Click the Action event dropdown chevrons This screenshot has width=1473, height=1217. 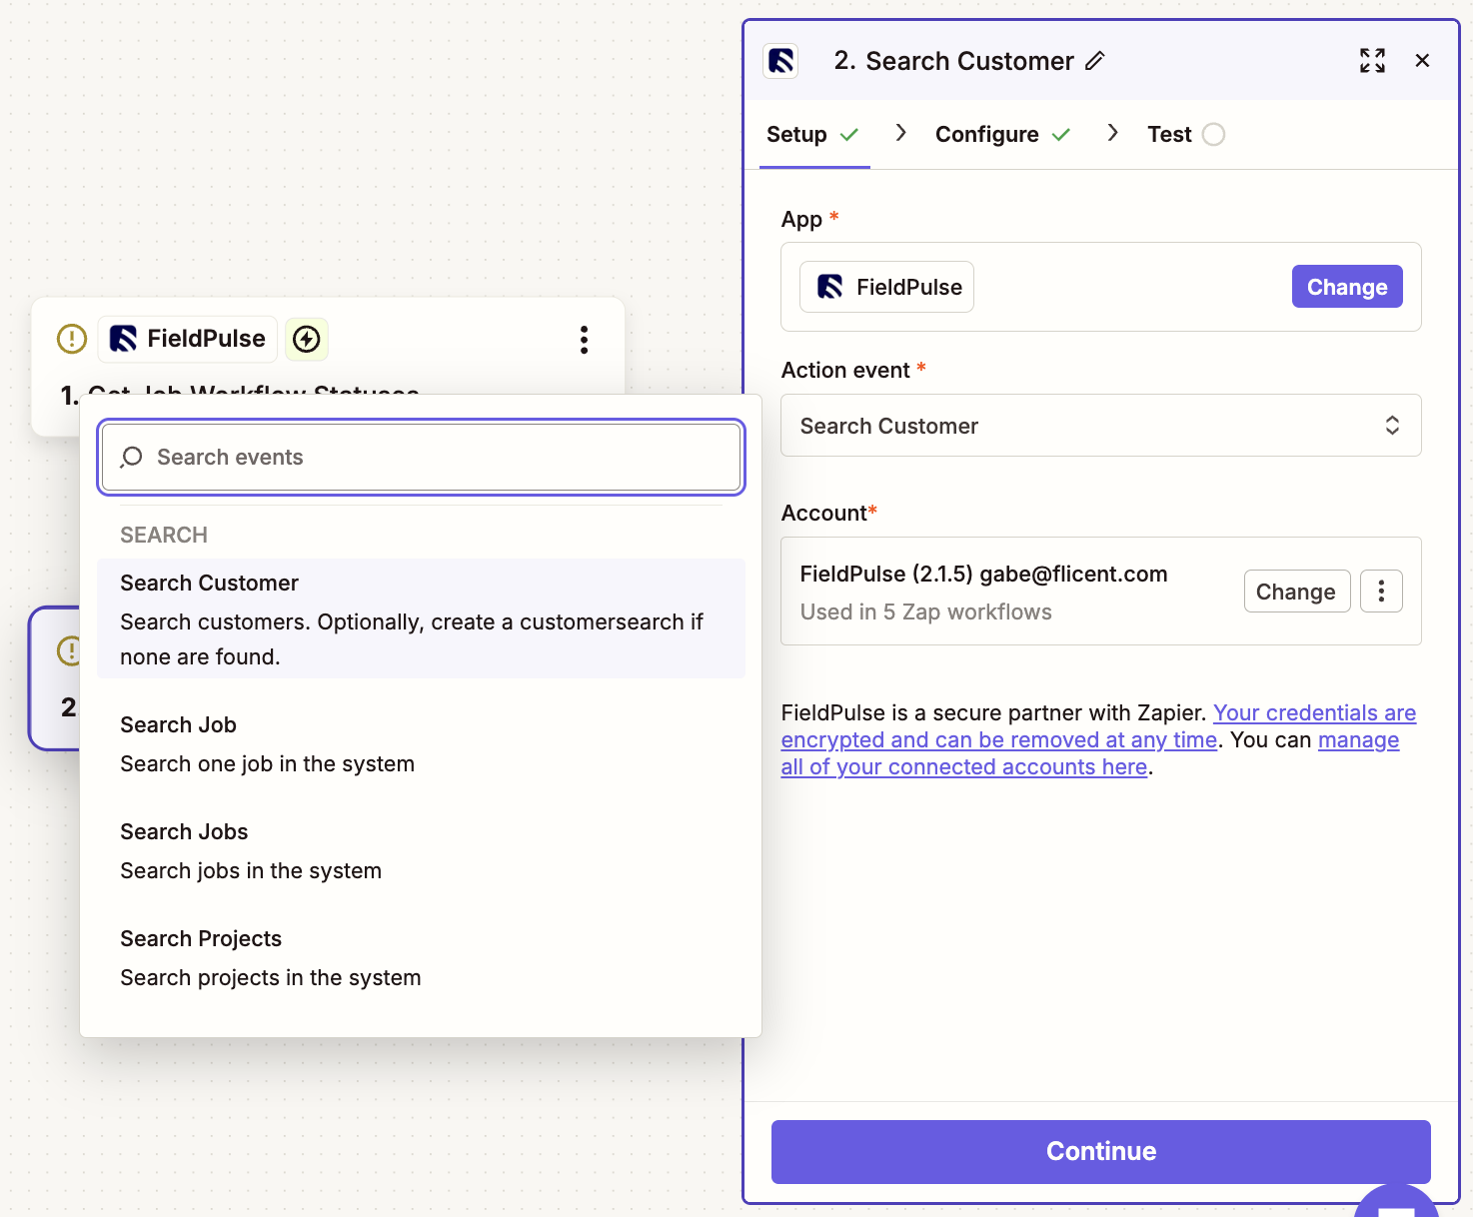pos(1392,426)
